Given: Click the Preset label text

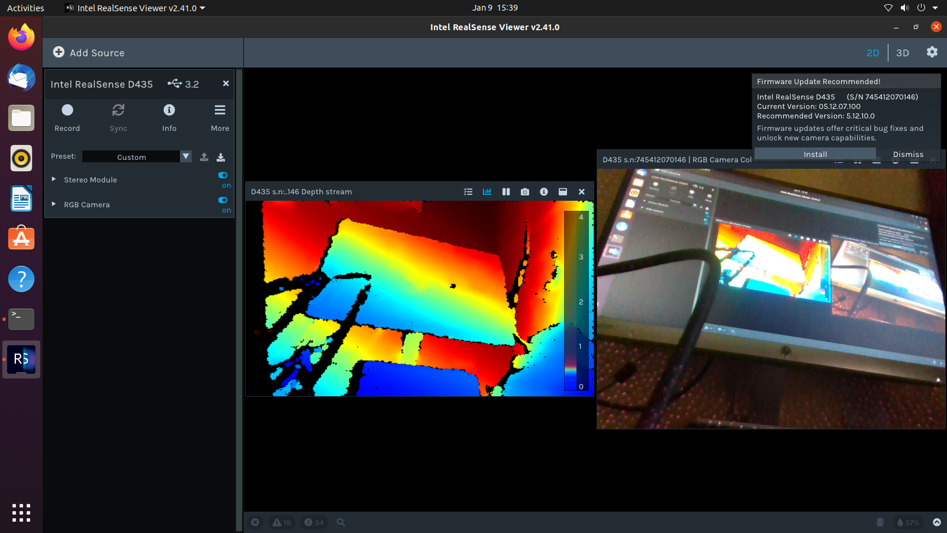Looking at the screenshot, I should coord(63,156).
